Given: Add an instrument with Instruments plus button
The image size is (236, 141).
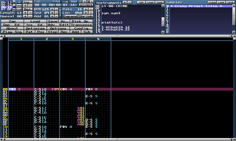Looking at the screenshot, I should tap(125, 2).
